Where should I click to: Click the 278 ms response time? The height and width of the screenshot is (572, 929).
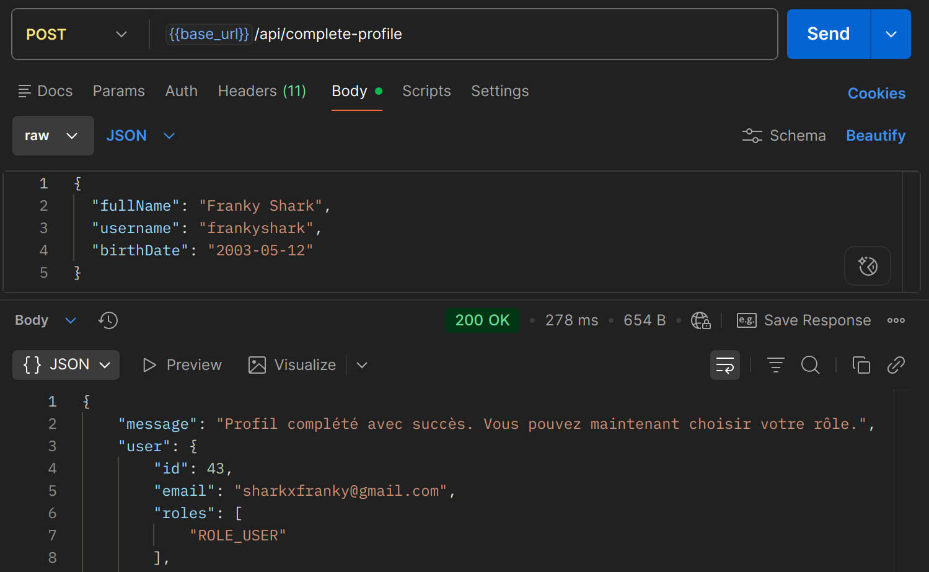[571, 320]
